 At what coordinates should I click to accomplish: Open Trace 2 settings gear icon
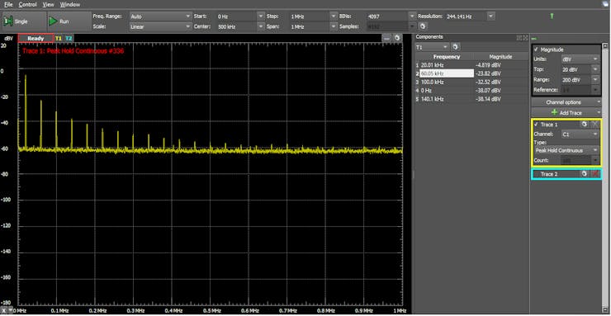point(584,174)
